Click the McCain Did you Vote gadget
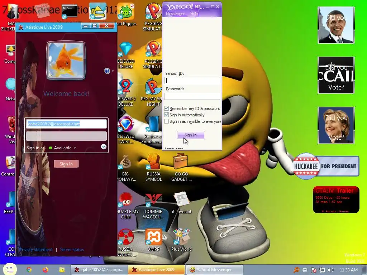The image size is (367, 275). (x=336, y=75)
